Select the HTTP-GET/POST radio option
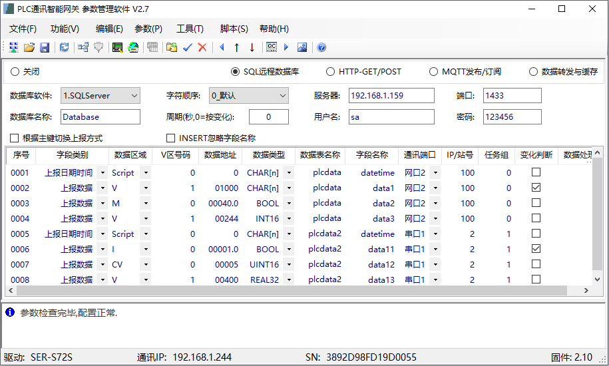Viewport: 609px width, 366px height. (331, 72)
